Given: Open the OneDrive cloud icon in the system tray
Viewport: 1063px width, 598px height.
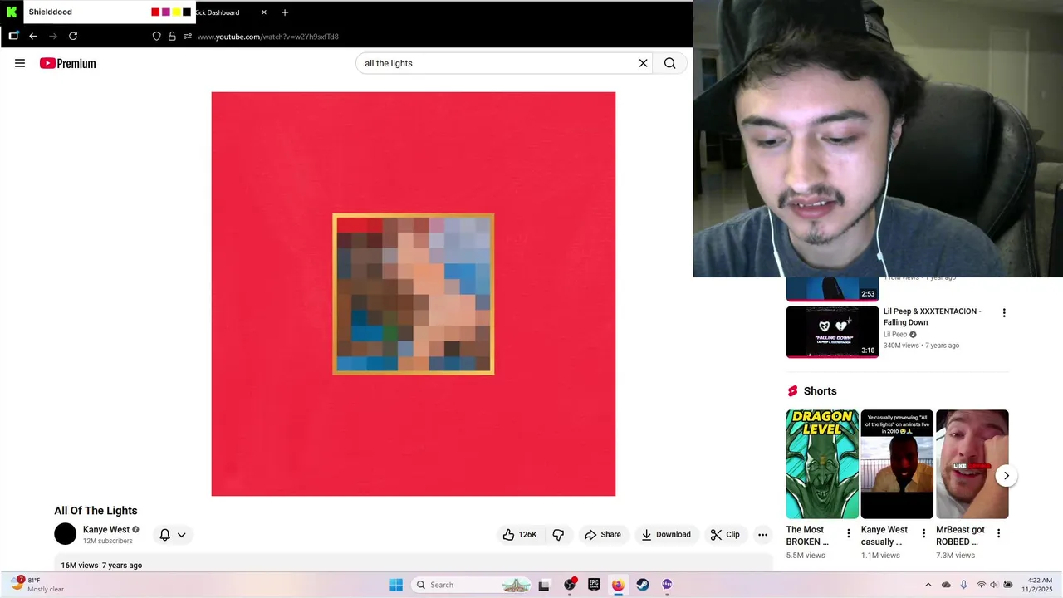Looking at the screenshot, I should click(x=946, y=585).
